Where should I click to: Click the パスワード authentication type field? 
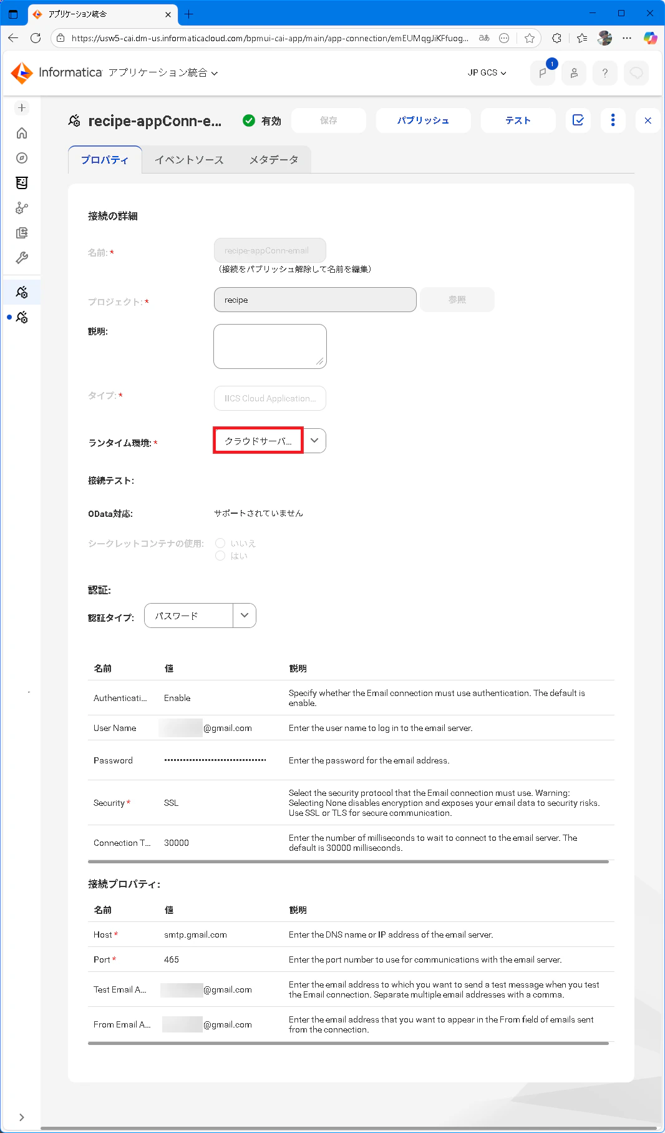[x=188, y=616]
